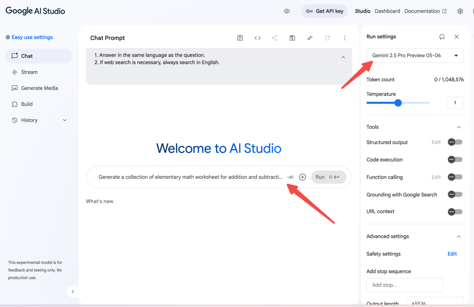Click the Temperature slider handle
Image resolution: width=474 pixels, height=307 pixels.
(398, 103)
